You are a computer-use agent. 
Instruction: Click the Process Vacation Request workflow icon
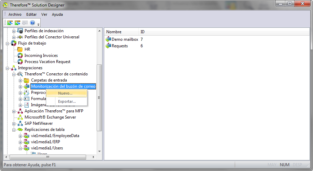(x=20, y=62)
